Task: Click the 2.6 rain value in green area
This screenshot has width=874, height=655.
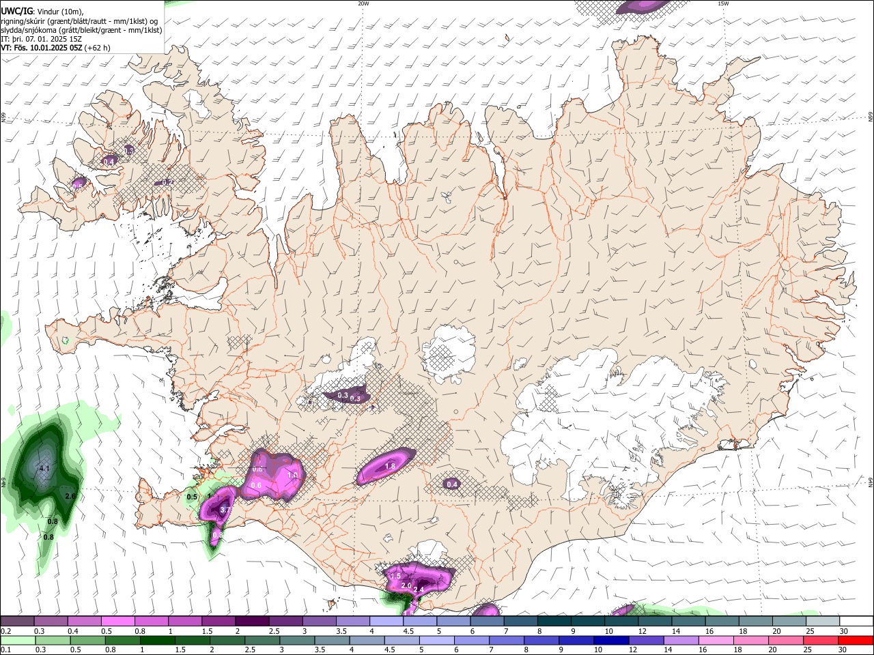Action: 70,496
